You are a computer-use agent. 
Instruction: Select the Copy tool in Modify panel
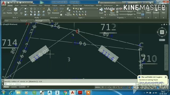point(31,12)
